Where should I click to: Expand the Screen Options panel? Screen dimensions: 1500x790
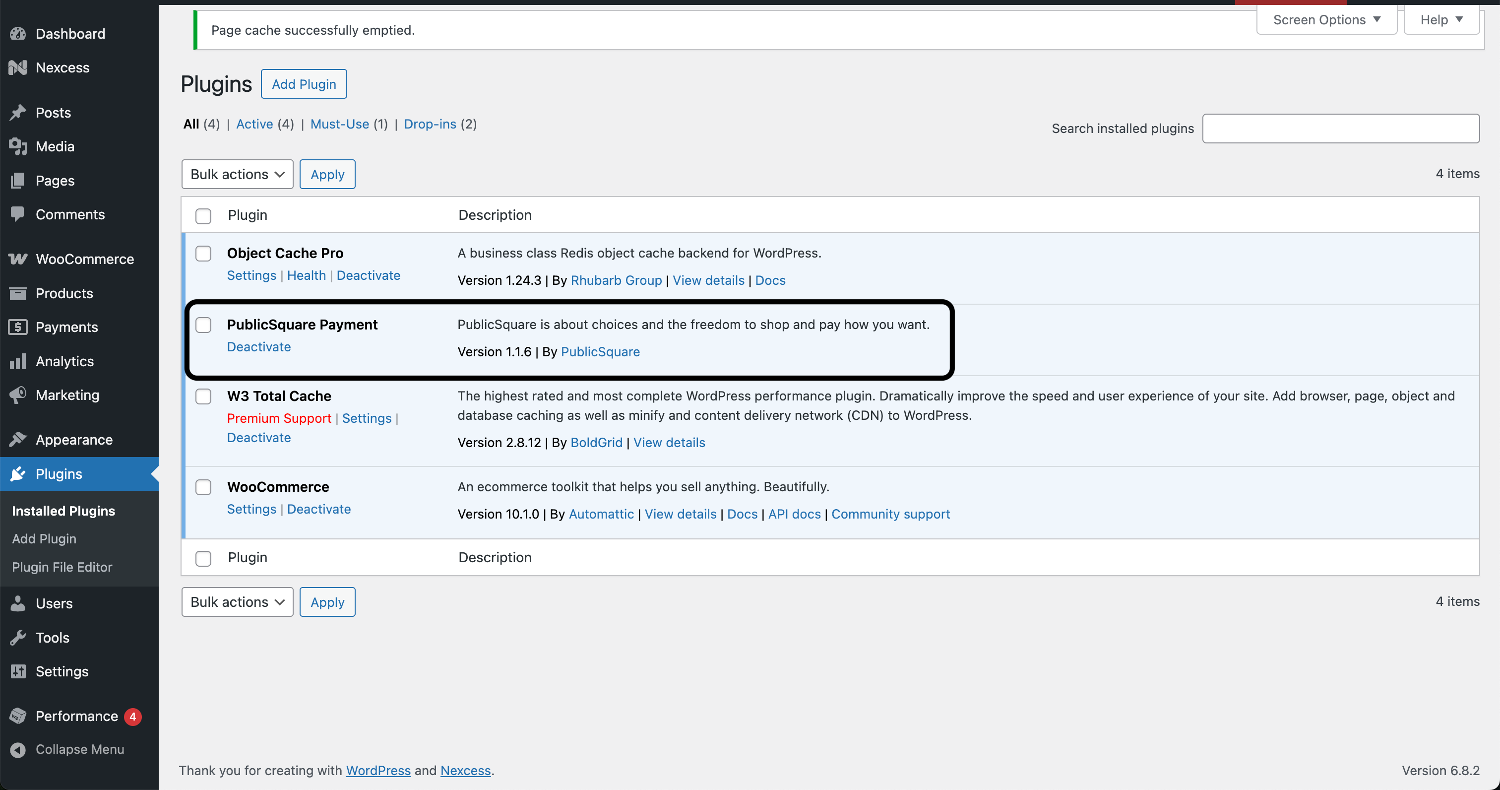1326,20
